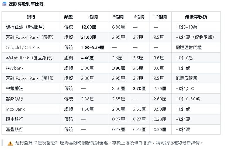Click the footnote text about 建行亞洲12厘

pos(109,143)
